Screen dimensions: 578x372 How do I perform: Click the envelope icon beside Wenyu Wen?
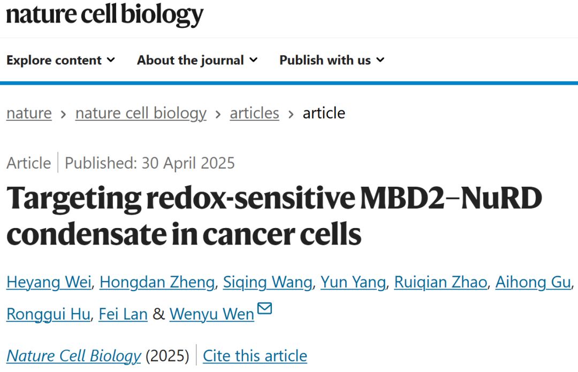[x=264, y=308]
